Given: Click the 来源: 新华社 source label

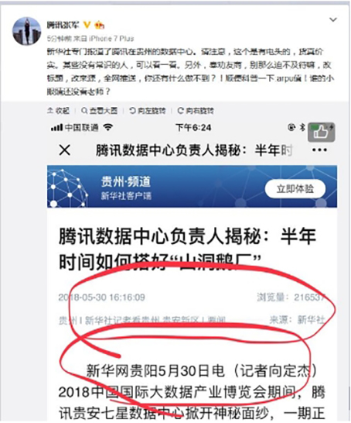Looking at the screenshot, I should click(298, 320).
